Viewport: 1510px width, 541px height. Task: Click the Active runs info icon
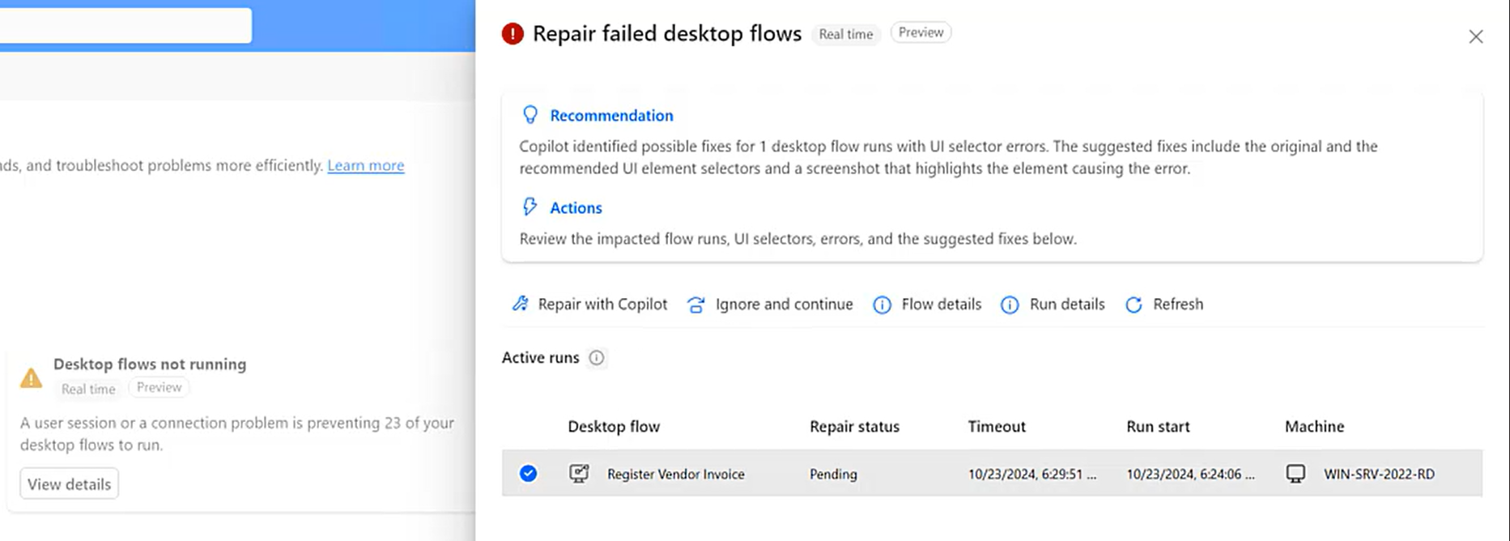tap(597, 358)
